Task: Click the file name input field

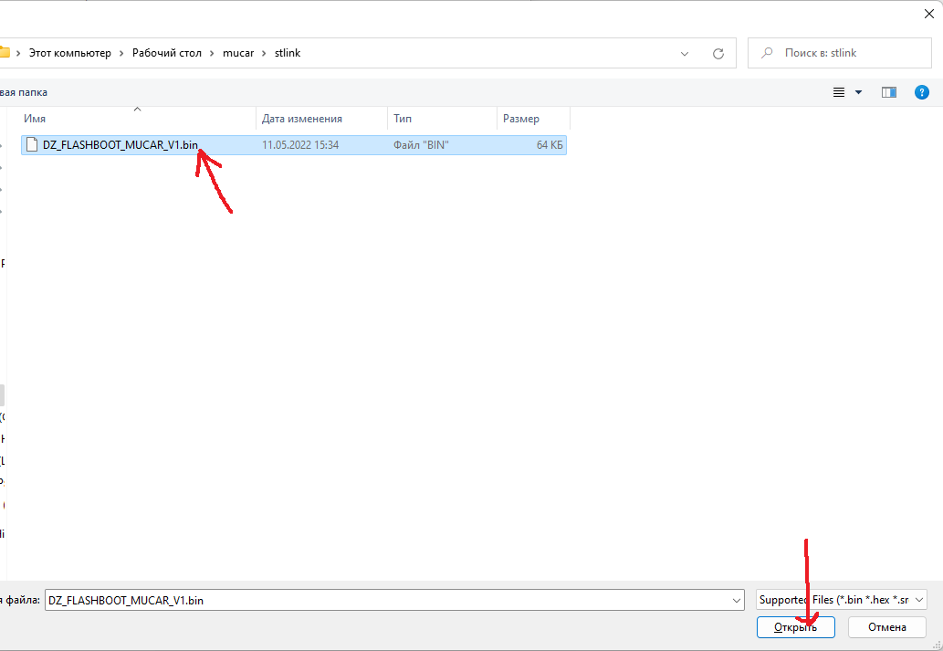Action: coord(388,601)
